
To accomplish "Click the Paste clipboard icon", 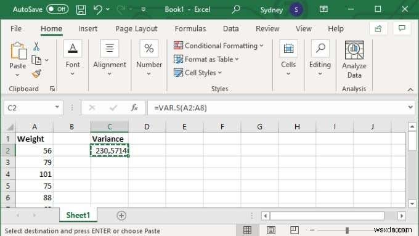I will (18, 51).
